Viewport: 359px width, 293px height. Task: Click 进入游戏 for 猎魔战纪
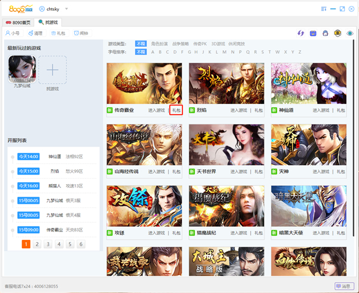click(239, 233)
